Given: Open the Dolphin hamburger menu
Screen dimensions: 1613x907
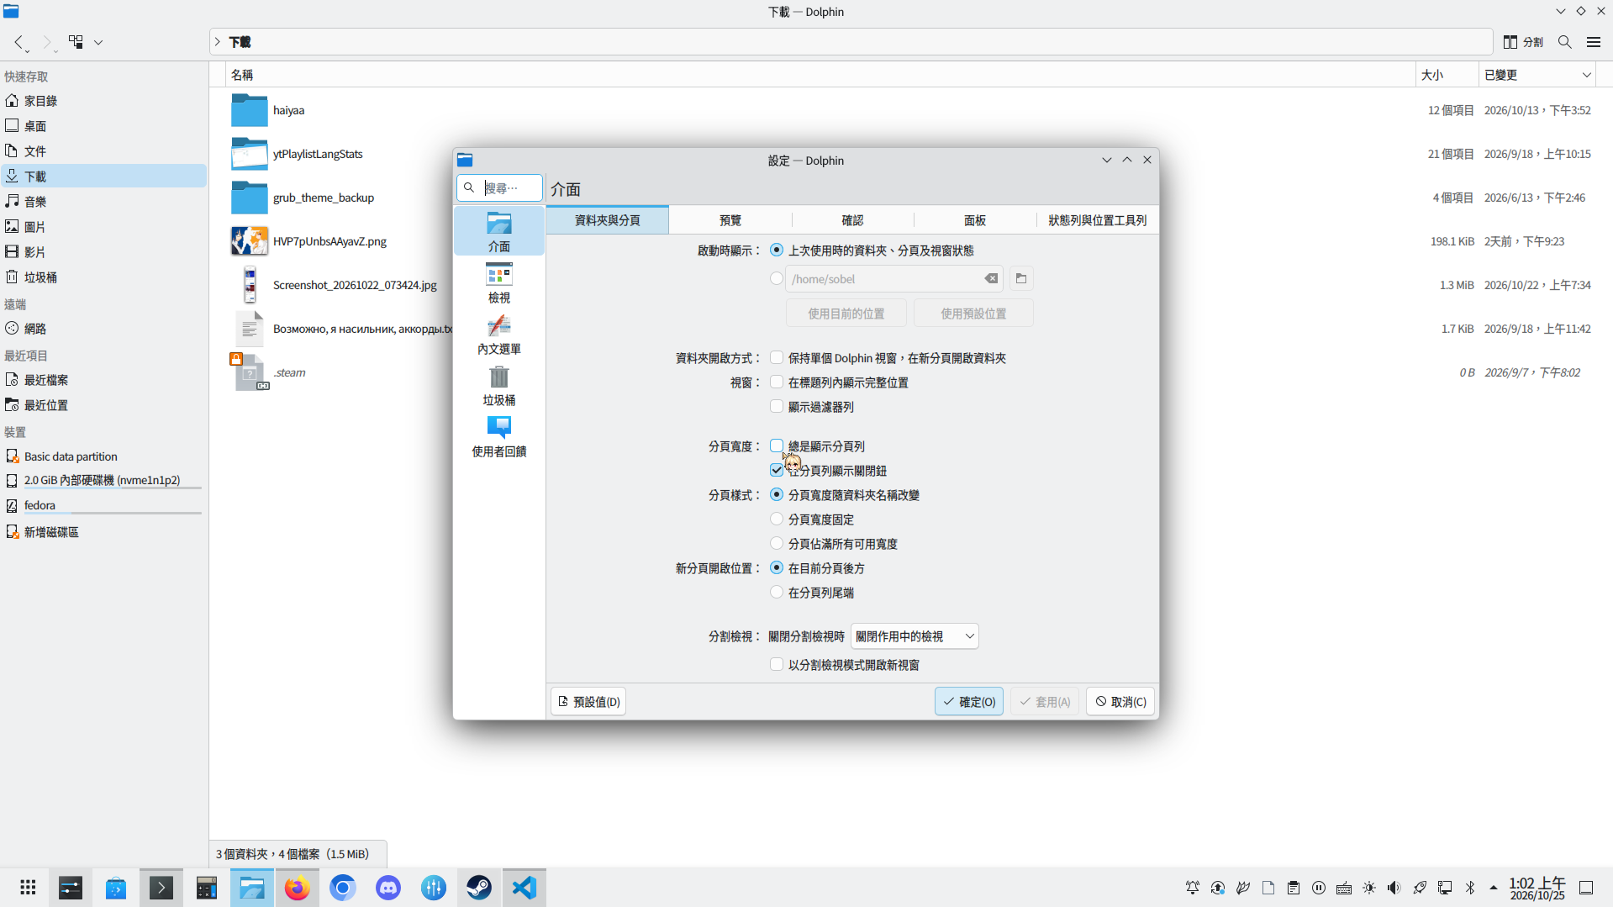Looking at the screenshot, I should (x=1594, y=42).
